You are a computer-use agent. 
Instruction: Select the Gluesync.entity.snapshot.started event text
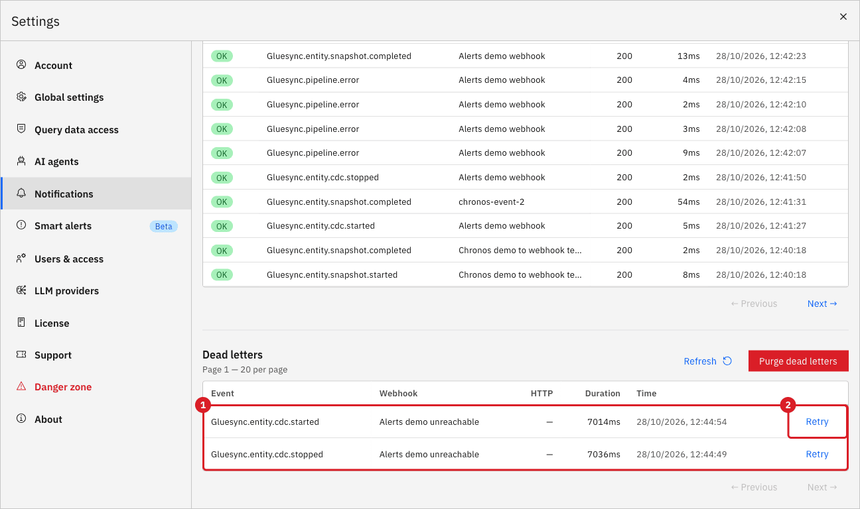(x=332, y=274)
